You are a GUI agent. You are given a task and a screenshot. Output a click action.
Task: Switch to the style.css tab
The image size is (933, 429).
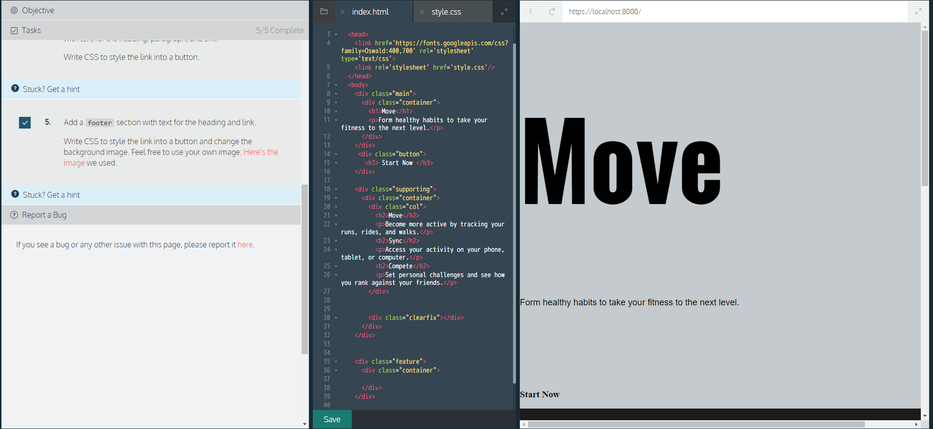point(446,12)
